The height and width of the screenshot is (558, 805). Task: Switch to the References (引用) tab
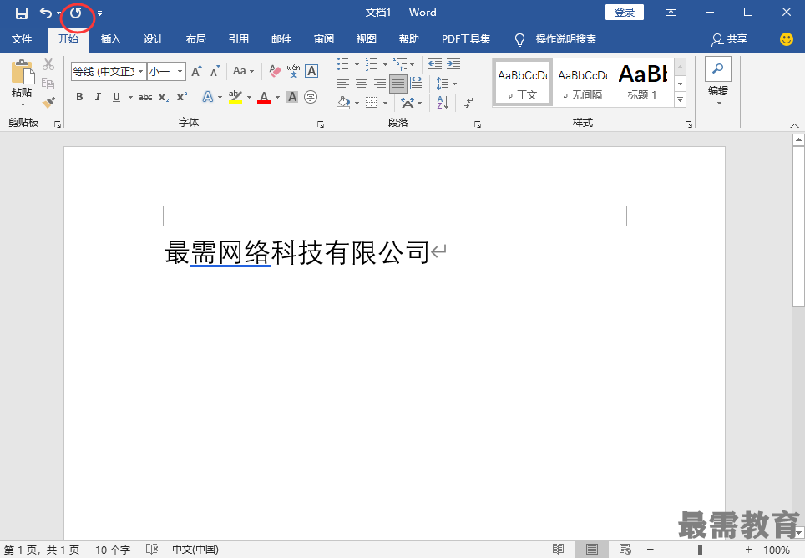(238, 39)
